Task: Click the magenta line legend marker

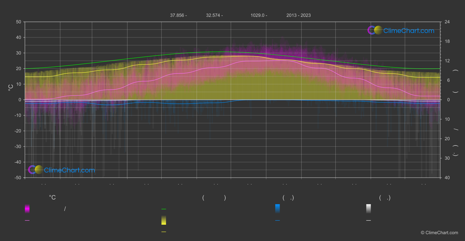Action: 27,221
